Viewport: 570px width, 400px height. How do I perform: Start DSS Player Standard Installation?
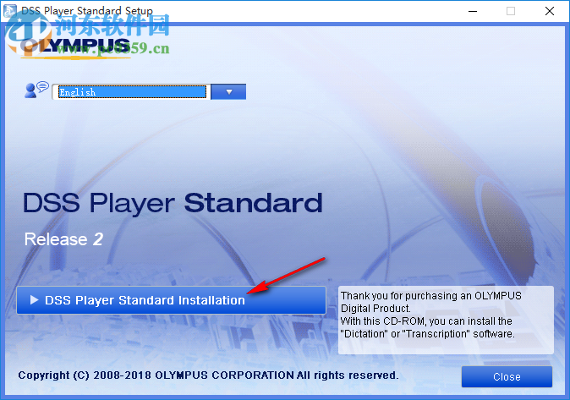(x=171, y=300)
